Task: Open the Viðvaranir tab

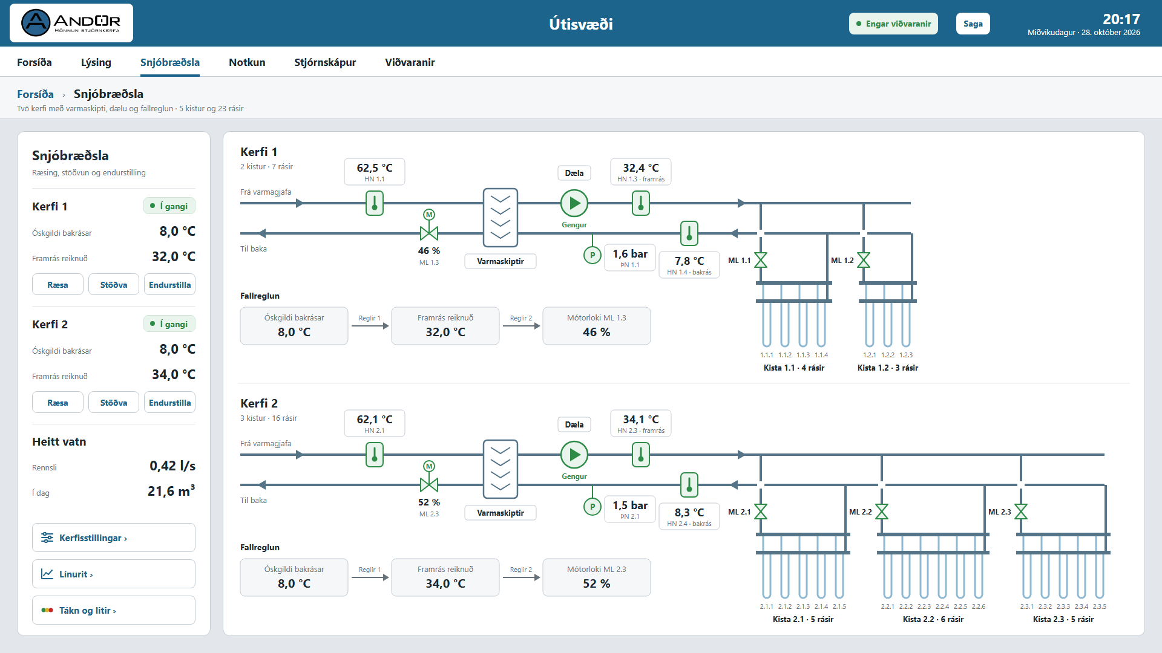Action: [x=410, y=62]
